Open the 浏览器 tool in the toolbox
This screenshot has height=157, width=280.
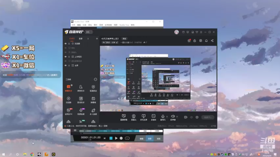click(x=68, y=100)
